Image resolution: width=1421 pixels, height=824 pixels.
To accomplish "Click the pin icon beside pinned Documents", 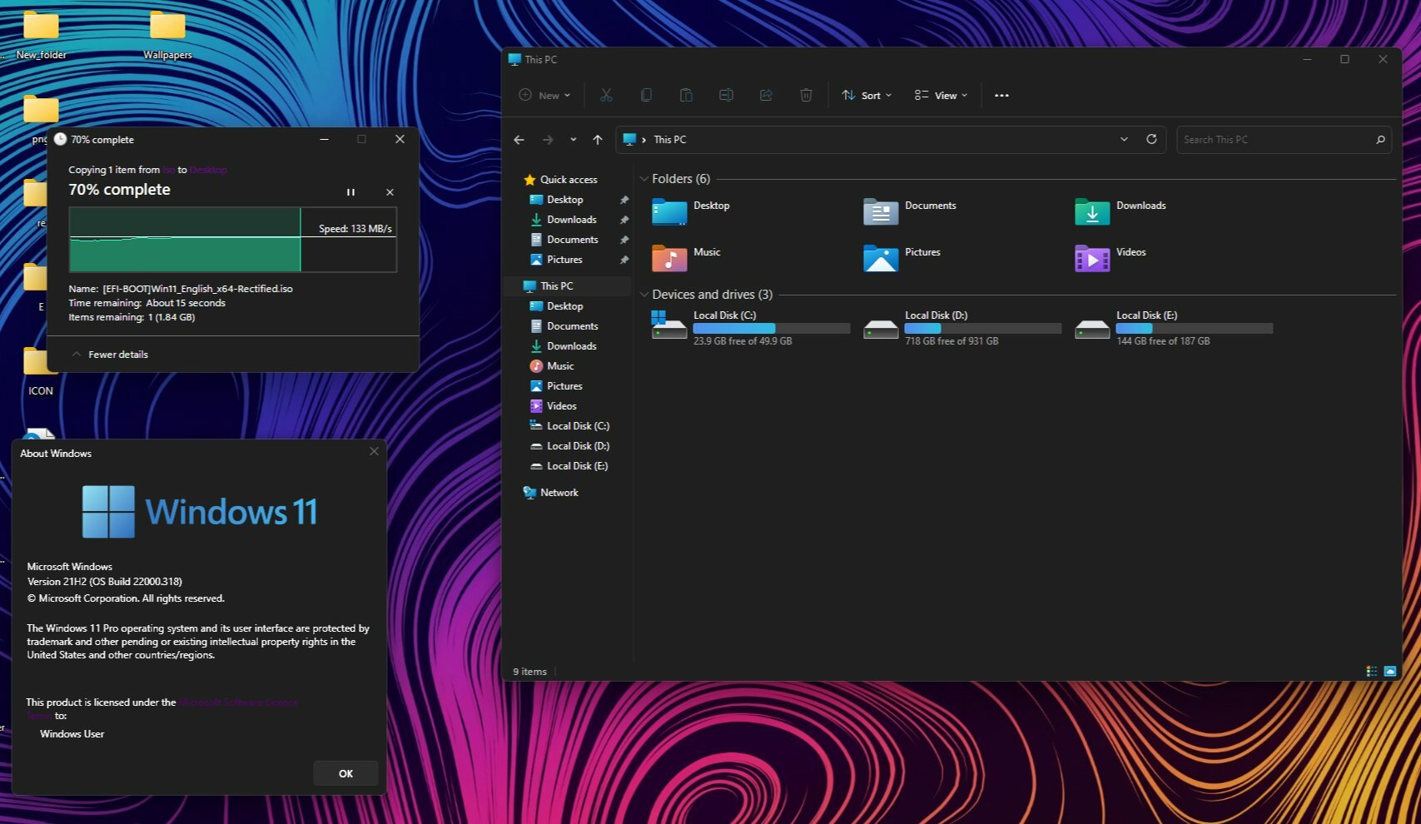I will (x=624, y=240).
